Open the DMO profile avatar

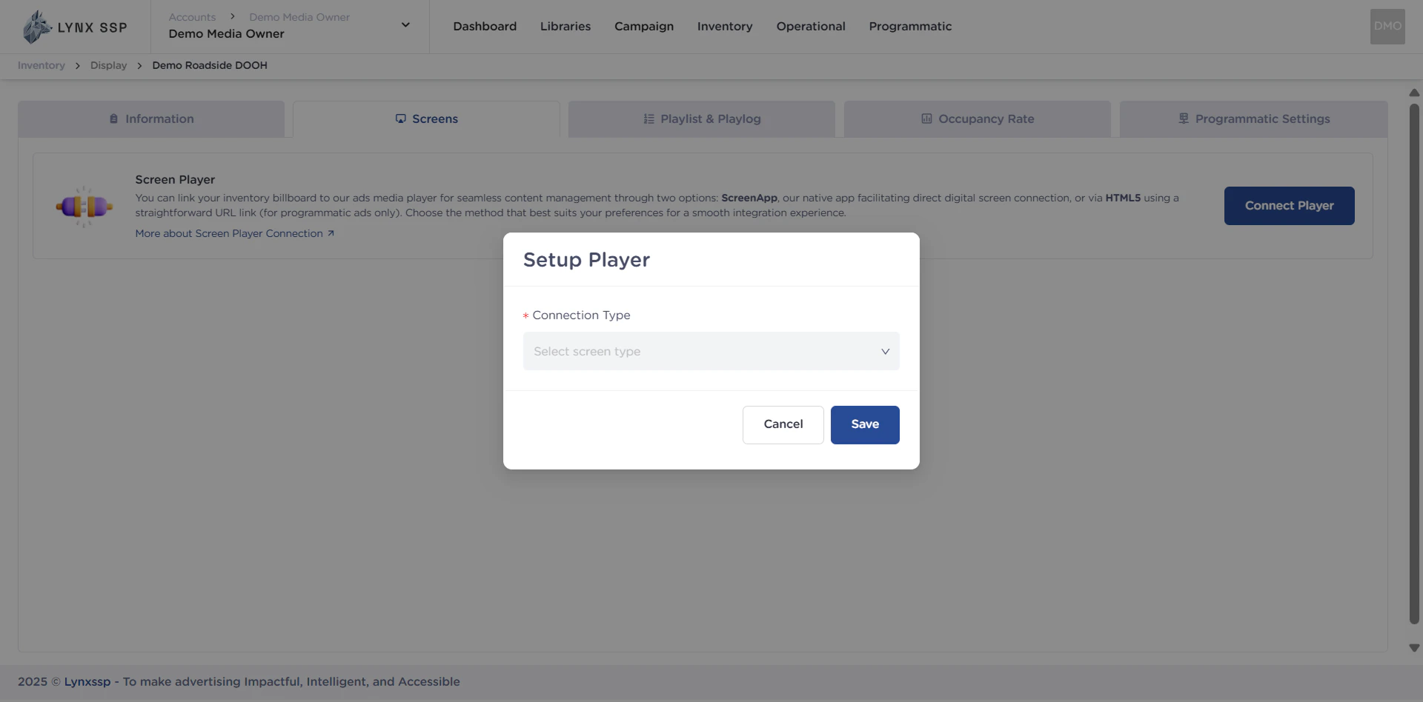[1387, 26]
